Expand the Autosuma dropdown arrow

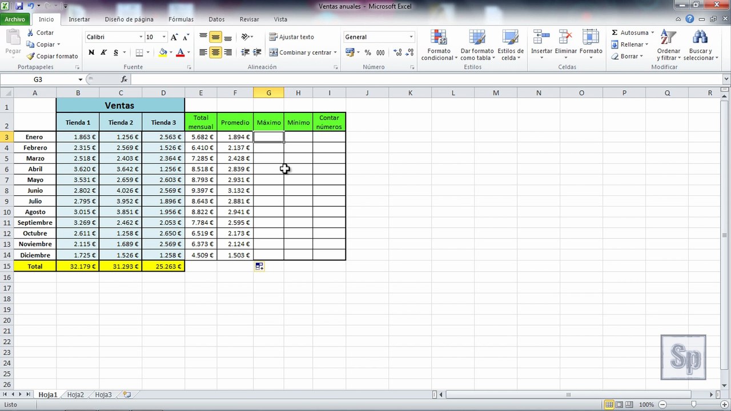(652, 33)
